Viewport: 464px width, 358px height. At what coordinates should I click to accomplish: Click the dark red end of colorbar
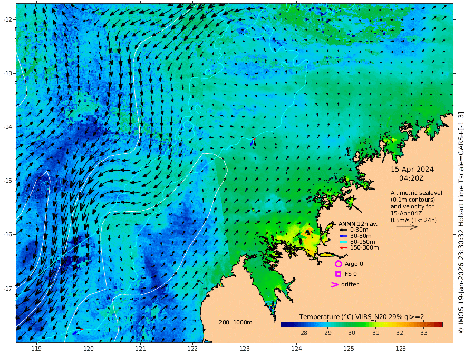[x=440, y=325]
